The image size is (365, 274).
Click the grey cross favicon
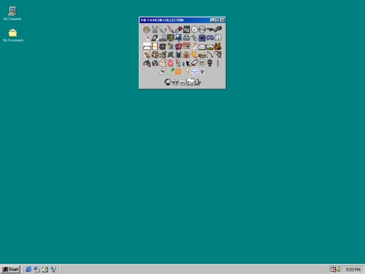[x=202, y=72]
